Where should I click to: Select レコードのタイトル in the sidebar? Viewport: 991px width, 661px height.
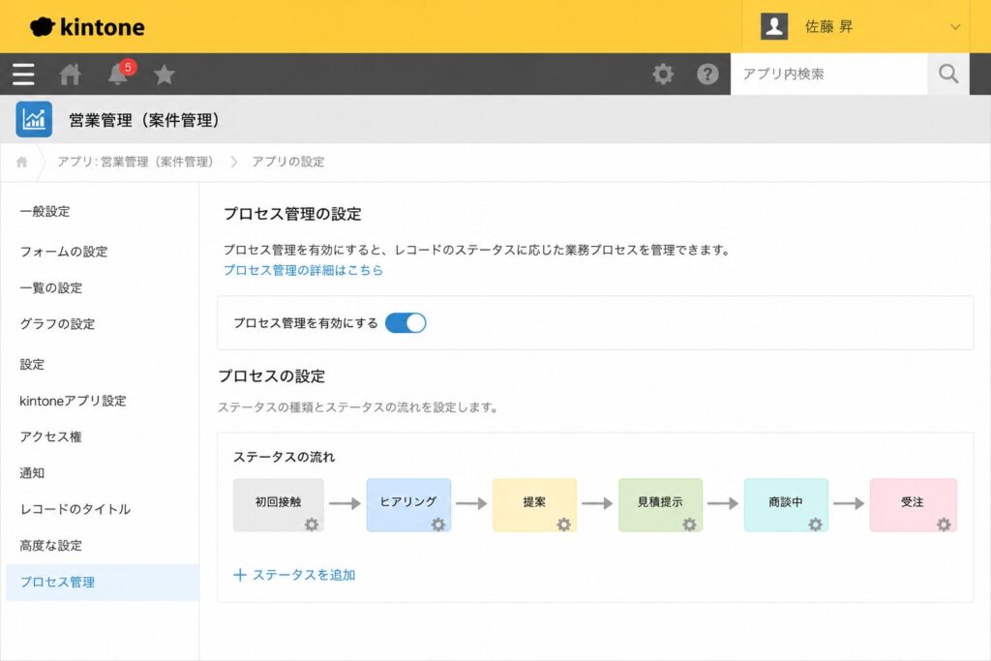(75, 509)
